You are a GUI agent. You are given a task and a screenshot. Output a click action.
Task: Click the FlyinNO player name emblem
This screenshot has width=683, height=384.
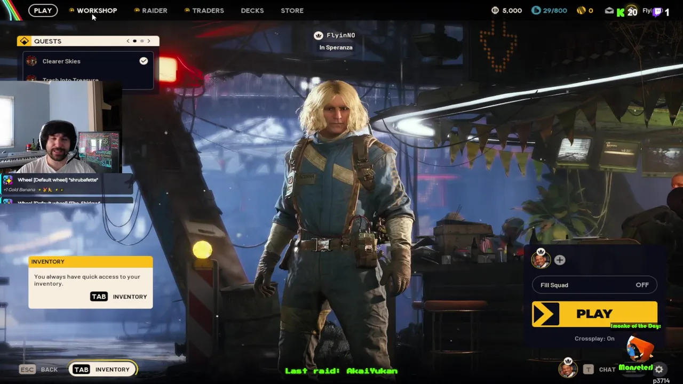coord(319,35)
